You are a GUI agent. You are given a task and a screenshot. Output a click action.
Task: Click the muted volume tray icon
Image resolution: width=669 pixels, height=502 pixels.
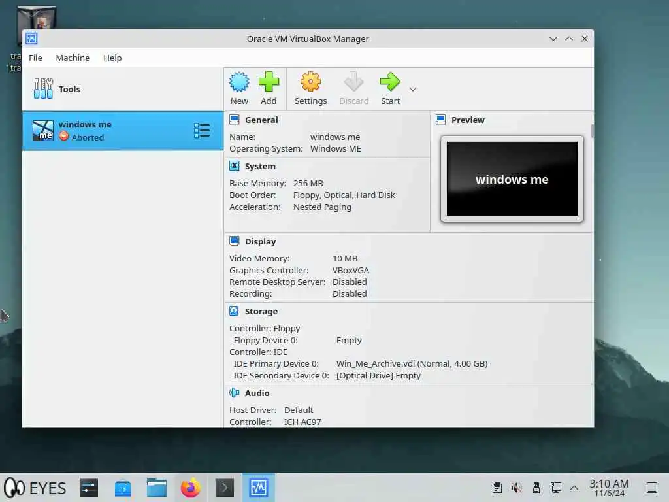click(x=516, y=488)
